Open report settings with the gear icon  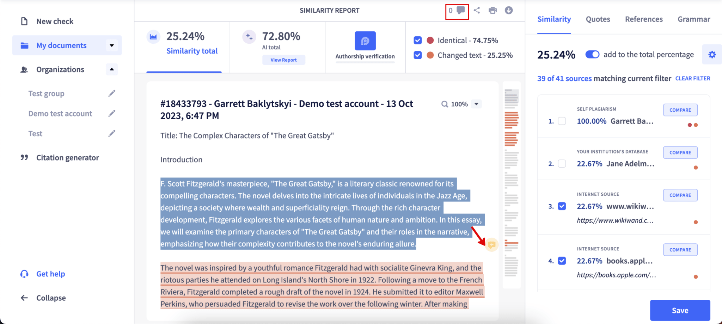tap(712, 54)
